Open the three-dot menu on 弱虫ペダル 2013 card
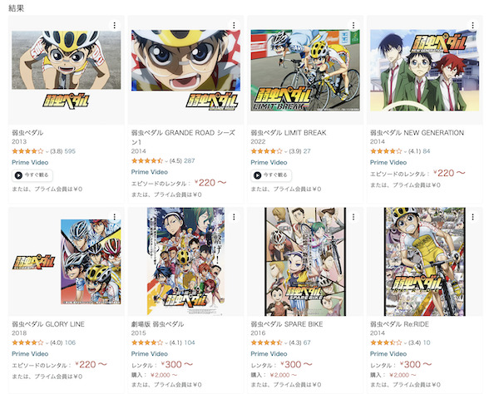This screenshot has width=499, height=394. point(115,26)
